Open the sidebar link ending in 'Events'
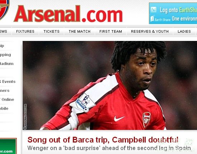 8,81
